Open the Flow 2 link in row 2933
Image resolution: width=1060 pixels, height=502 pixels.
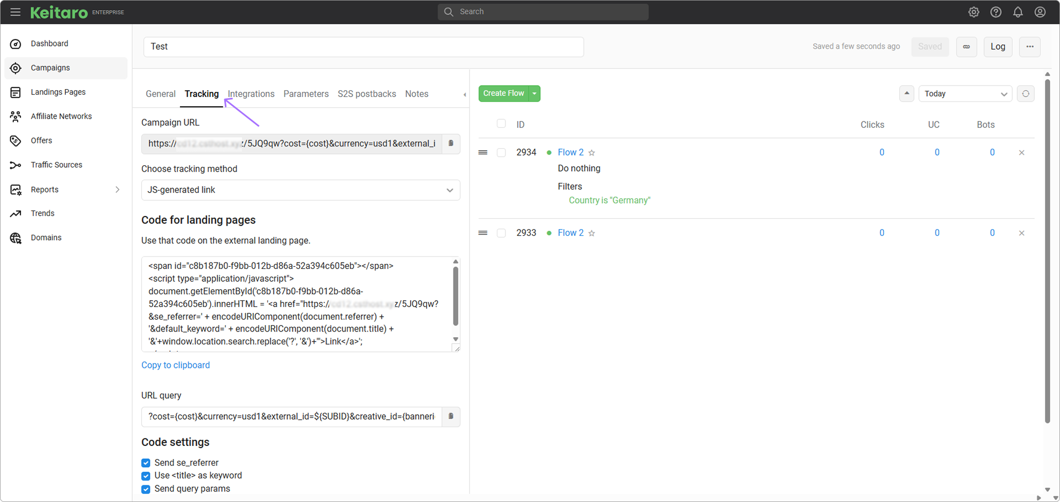[571, 233]
